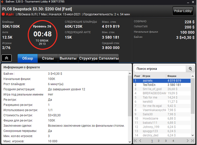Collapse the header with double-chevron button
This screenshot has width=197, height=145.
[6, 58]
